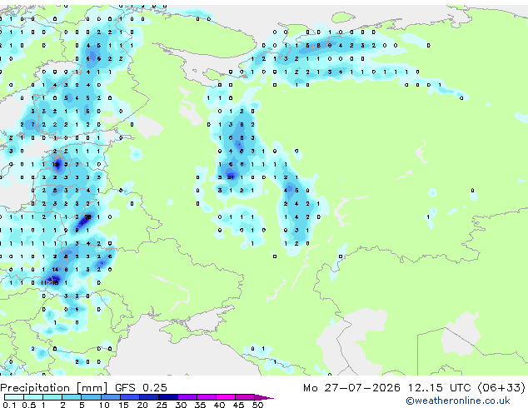Click the "Mo 27-07-2026" date text
Viewport: 528px width, 408px height.
click(x=351, y=388)
